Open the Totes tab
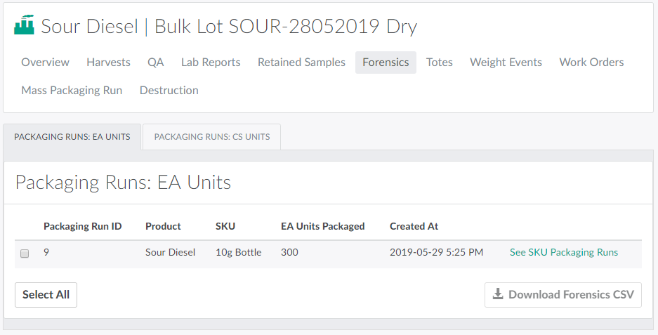This screenshot has width=658, height=335. point(439,63)
